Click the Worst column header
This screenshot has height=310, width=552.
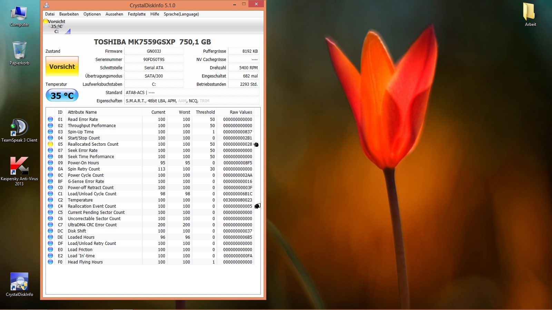click(180, 112)
